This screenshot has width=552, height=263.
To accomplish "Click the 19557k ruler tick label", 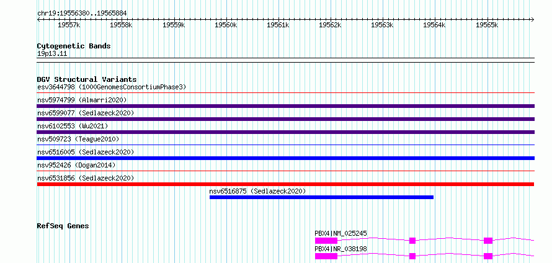I will pyautogui.click(x=69, y=25).
